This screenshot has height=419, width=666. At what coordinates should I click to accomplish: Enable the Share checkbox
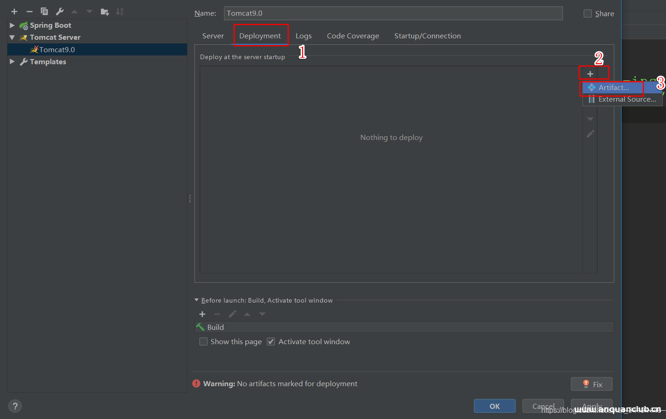(x=587, y=13)
